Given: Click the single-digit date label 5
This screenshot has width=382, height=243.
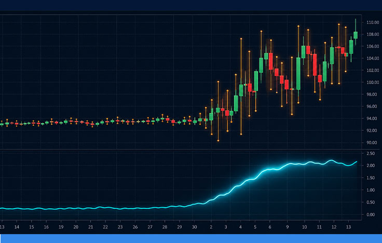Looking at the screenshot, I should pyautogui.click(x=255, y=227).
